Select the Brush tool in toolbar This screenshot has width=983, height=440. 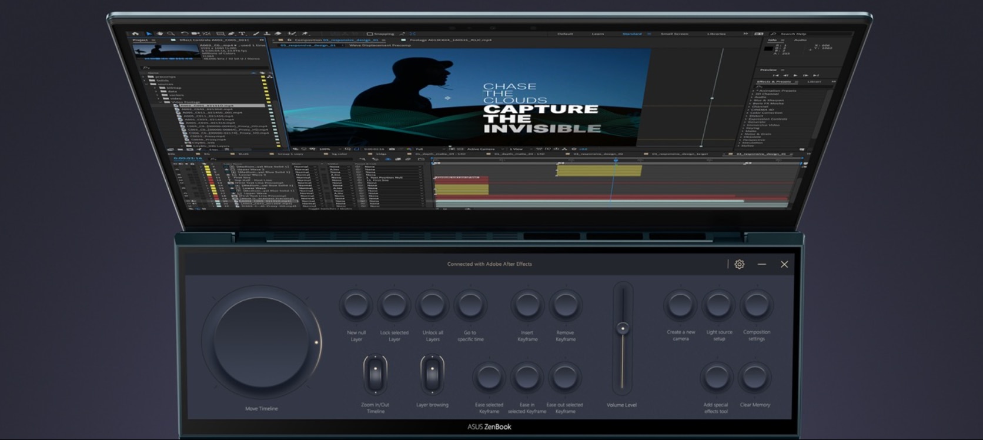[256, 34]
